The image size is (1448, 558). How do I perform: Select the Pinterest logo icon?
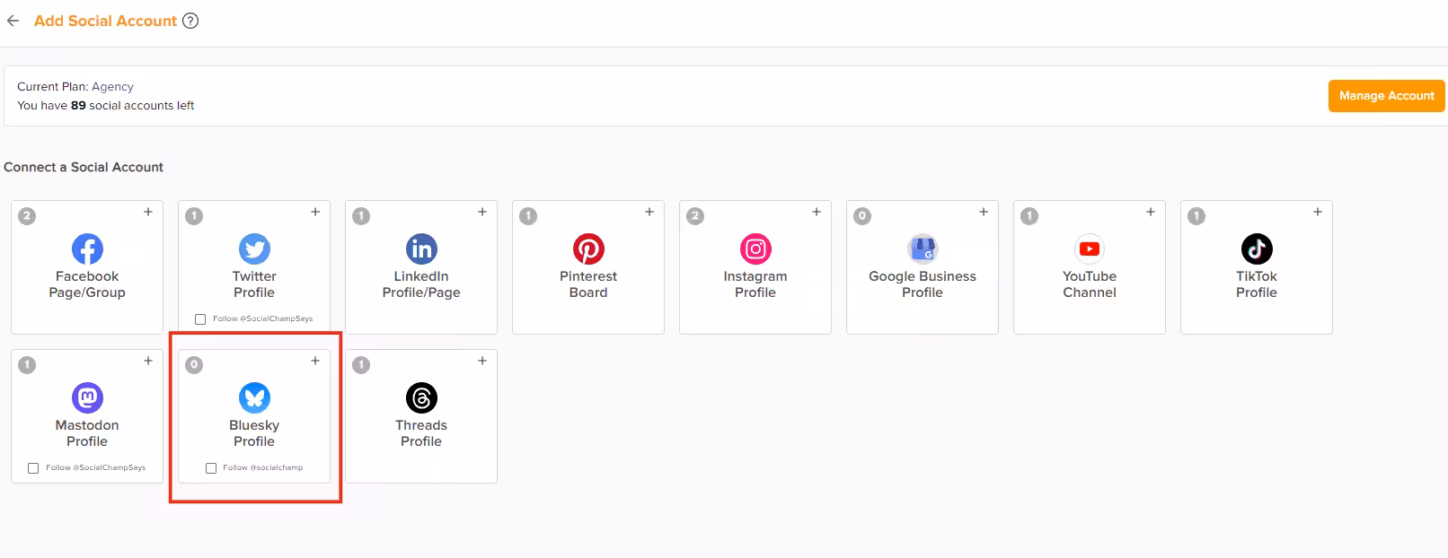(588, 248)
